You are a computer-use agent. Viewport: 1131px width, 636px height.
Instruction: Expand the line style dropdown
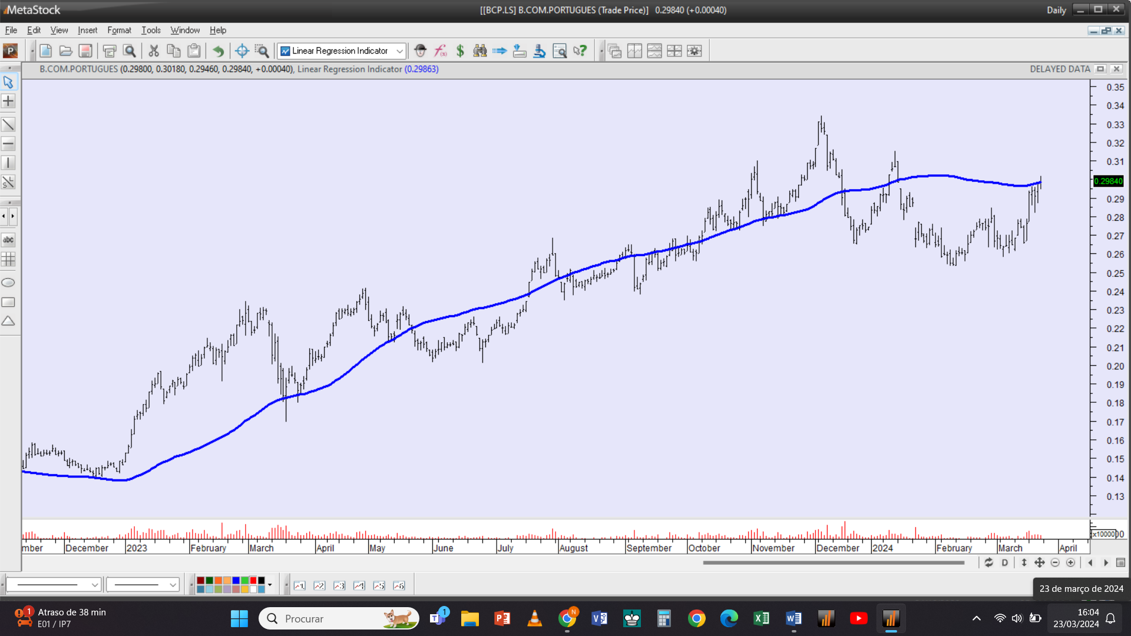click(94, 585)
